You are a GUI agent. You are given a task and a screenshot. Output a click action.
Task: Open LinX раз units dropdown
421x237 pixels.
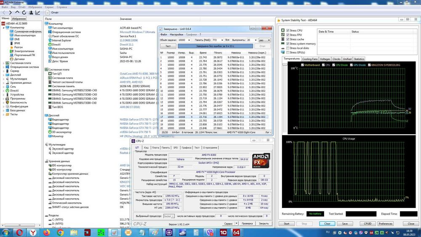(269, 40)
